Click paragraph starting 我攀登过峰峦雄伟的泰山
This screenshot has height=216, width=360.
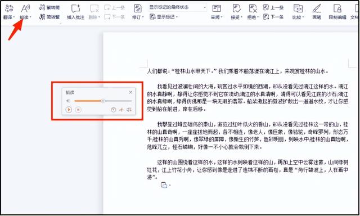pos(247,136)
